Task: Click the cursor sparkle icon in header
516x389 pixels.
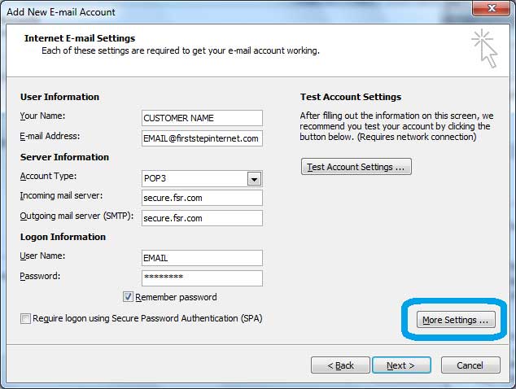Action: coord(484,48)
